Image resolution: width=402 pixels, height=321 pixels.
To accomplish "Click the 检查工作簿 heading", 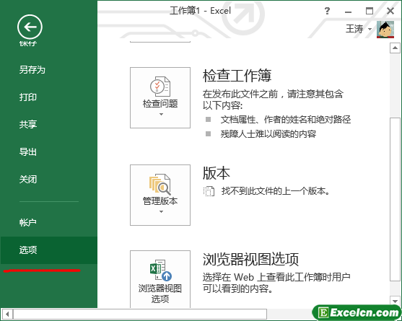I will click(237, 76).
